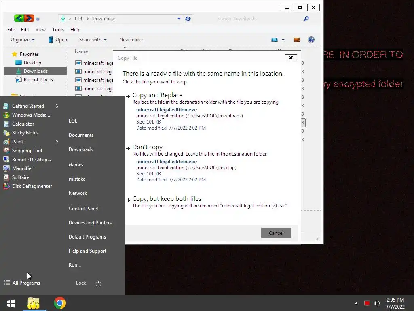Viewport: 414px width, 311px height.
Task: Choose Don't copy option
Action: (x=147, y=147)
